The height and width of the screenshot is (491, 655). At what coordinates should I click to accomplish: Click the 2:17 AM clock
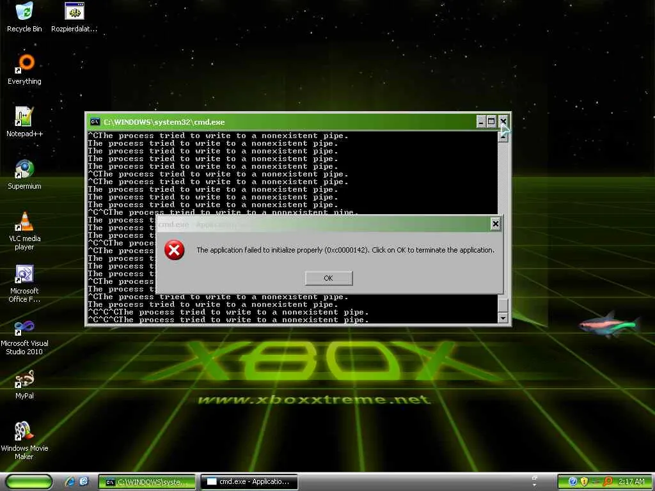point(631,482)
